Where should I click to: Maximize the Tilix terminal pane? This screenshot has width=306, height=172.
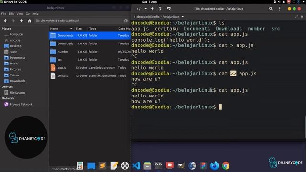pyautogui.click(x=296, y=17)
